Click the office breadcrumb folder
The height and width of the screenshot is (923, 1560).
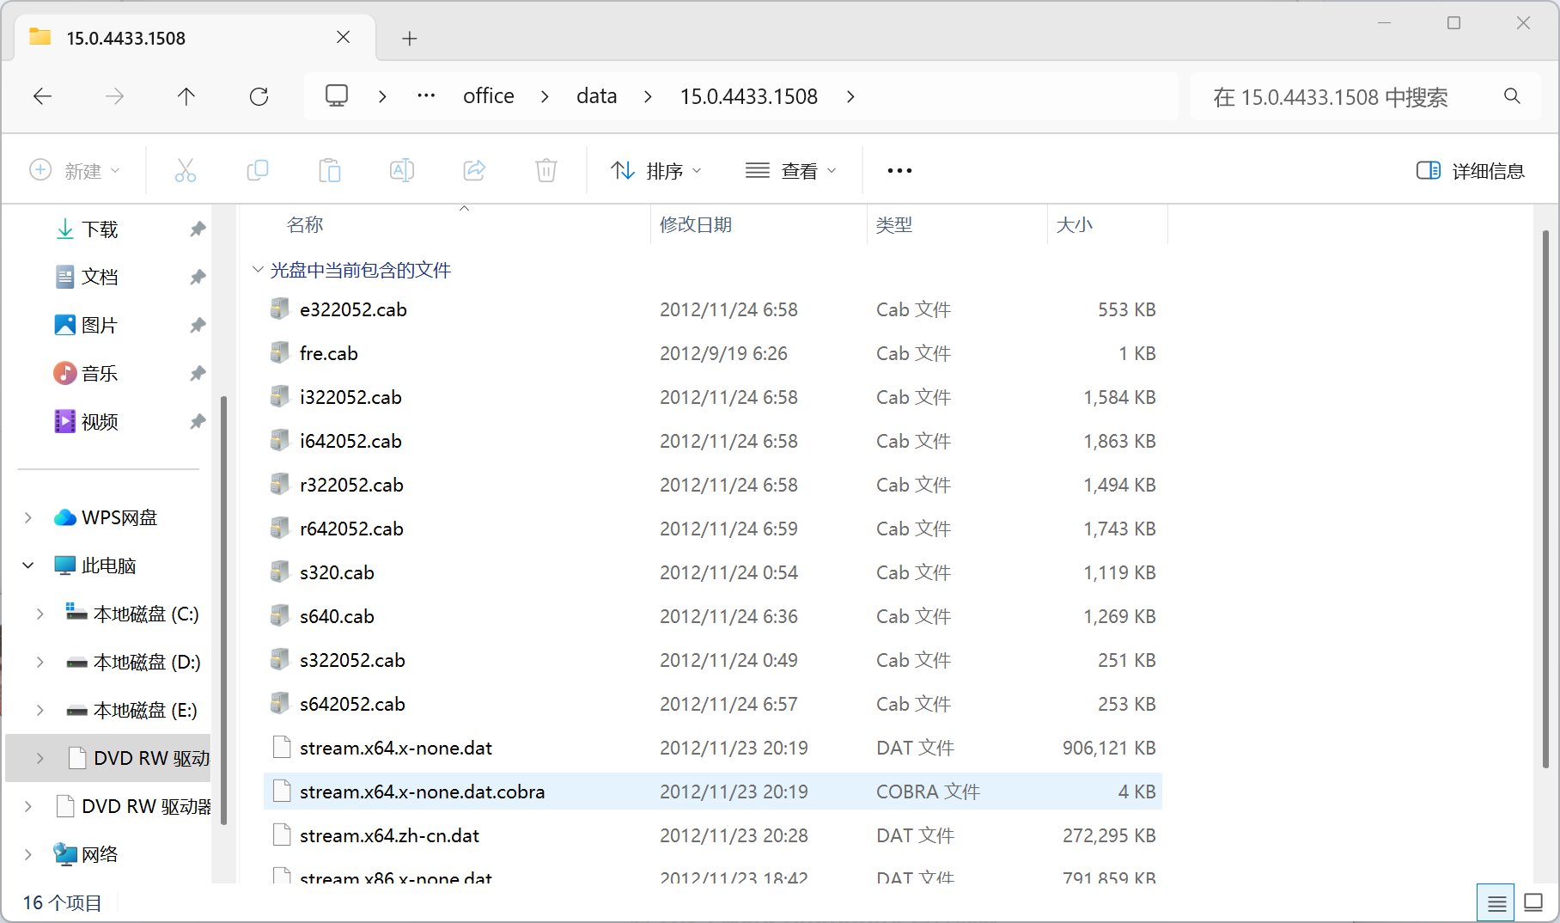pyautogui.click(x=488, y=96)
